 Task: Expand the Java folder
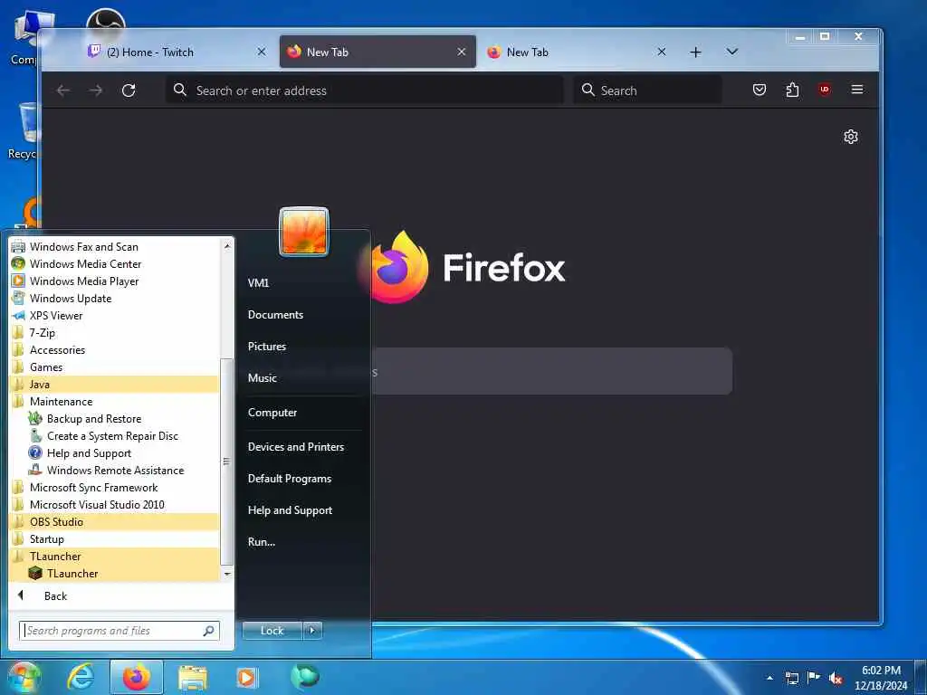coord(114,384)
